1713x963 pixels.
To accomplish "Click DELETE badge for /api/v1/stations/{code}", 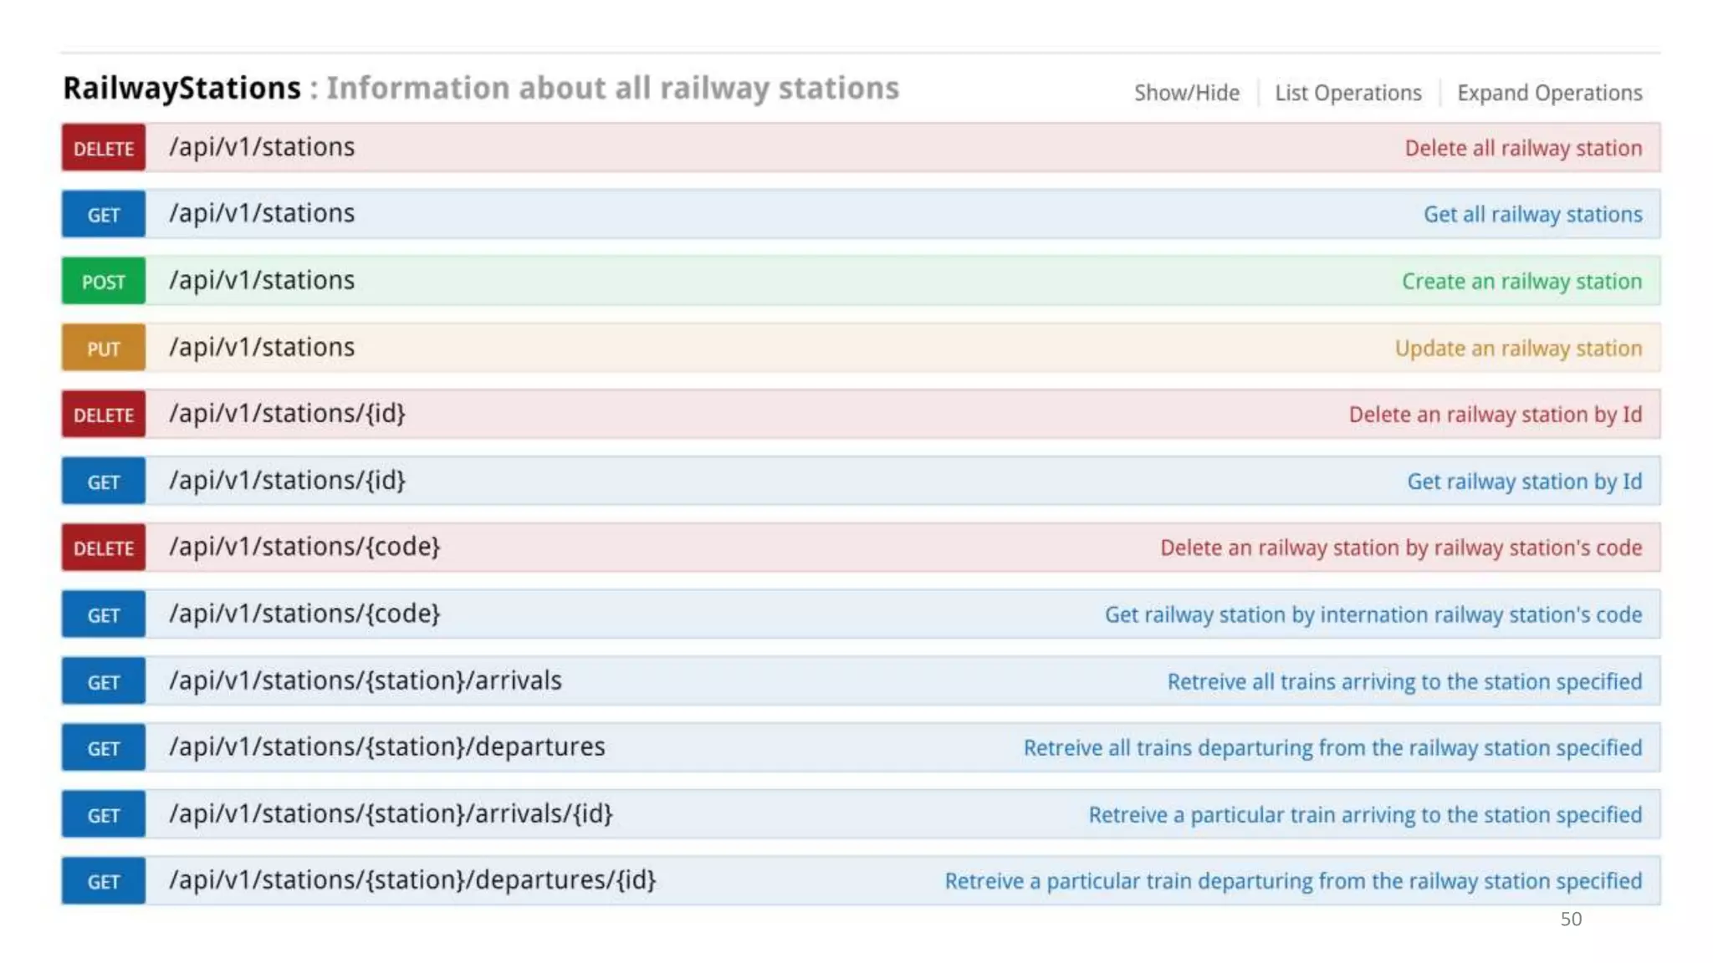I will coord(103,548).
